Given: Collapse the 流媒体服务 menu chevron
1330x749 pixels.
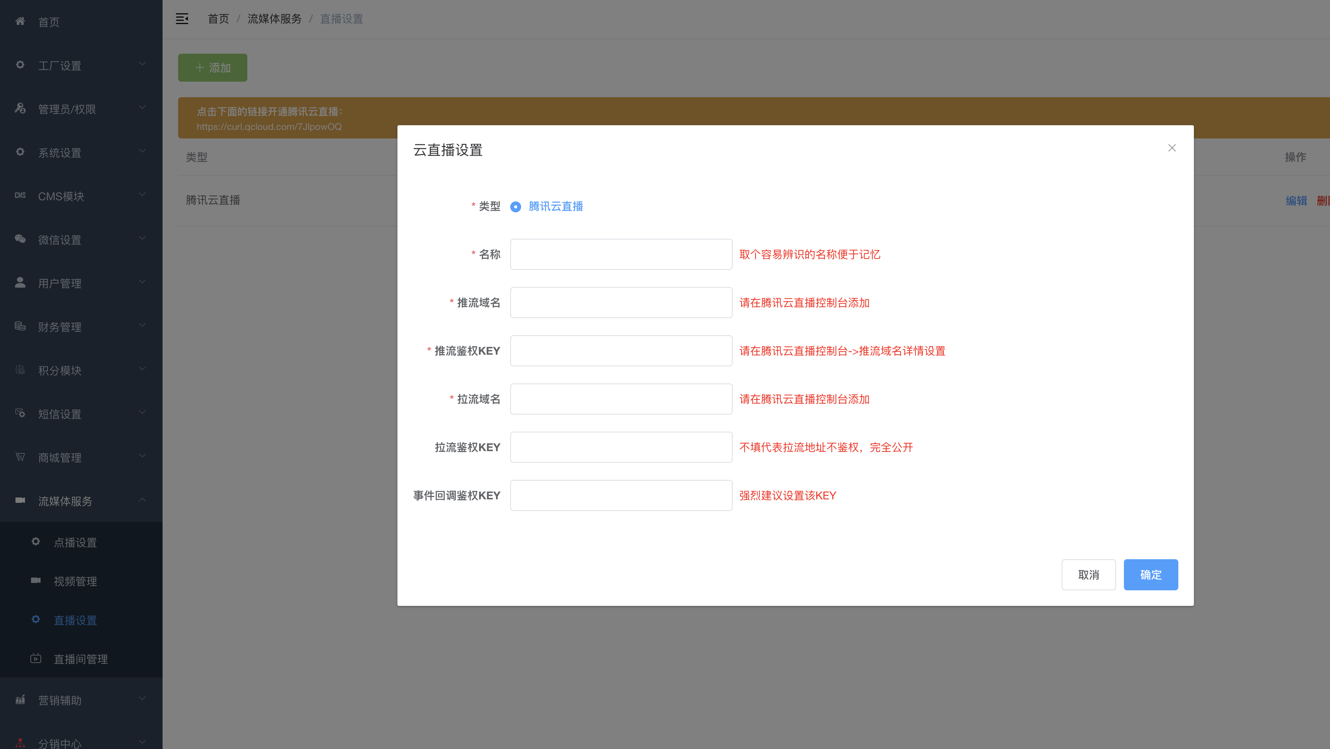Looking at the screenshot, I should pyautogui.click(x=142, y=500).
